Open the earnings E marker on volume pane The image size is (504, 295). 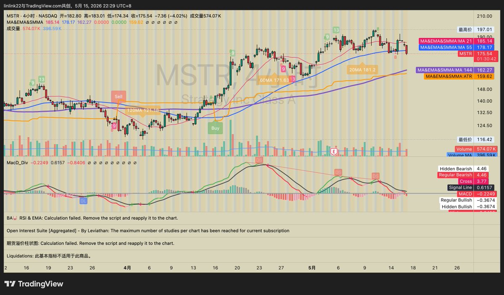(334, 151)
